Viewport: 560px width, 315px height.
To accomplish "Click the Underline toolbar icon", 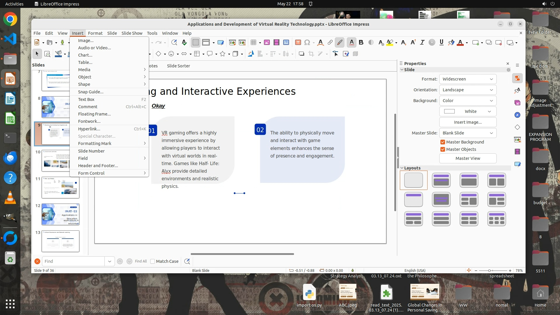I will pyautogui.click(x=441, y=43).
